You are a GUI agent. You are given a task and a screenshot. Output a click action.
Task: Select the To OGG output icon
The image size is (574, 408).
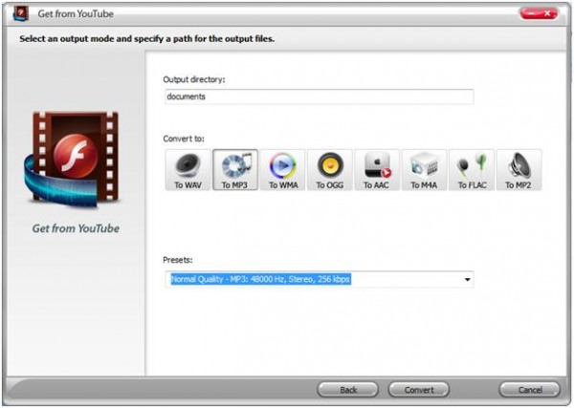pos(330,170)
